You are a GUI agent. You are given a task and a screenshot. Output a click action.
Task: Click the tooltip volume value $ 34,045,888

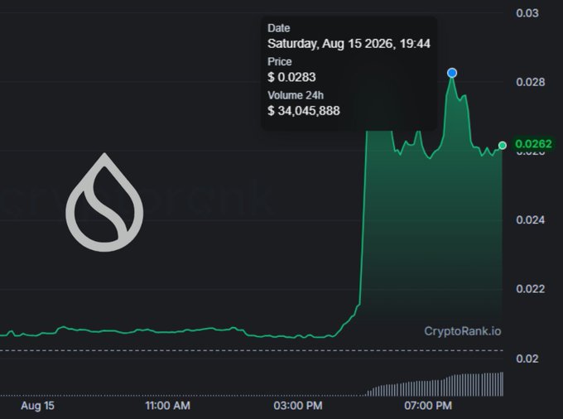(x=303, y=111)
